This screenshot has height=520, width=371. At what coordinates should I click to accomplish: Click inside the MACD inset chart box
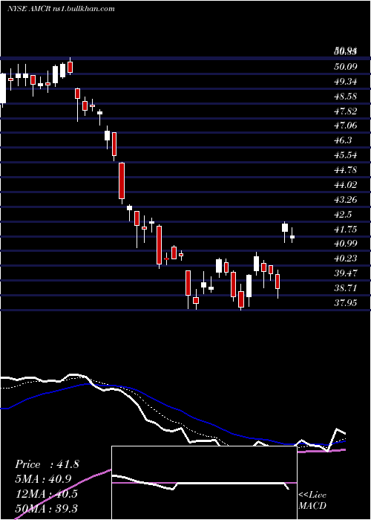click(204, 483)
